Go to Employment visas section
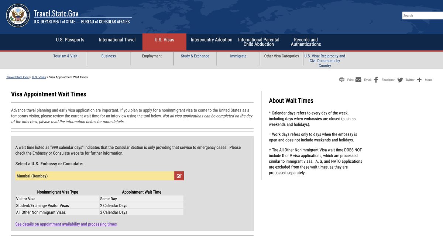 pos(152,56)
